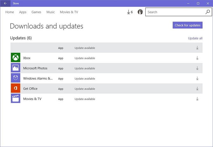213x147 pixels.
Task: Select Movies & TV name in updates list
Action: point(32,99)
